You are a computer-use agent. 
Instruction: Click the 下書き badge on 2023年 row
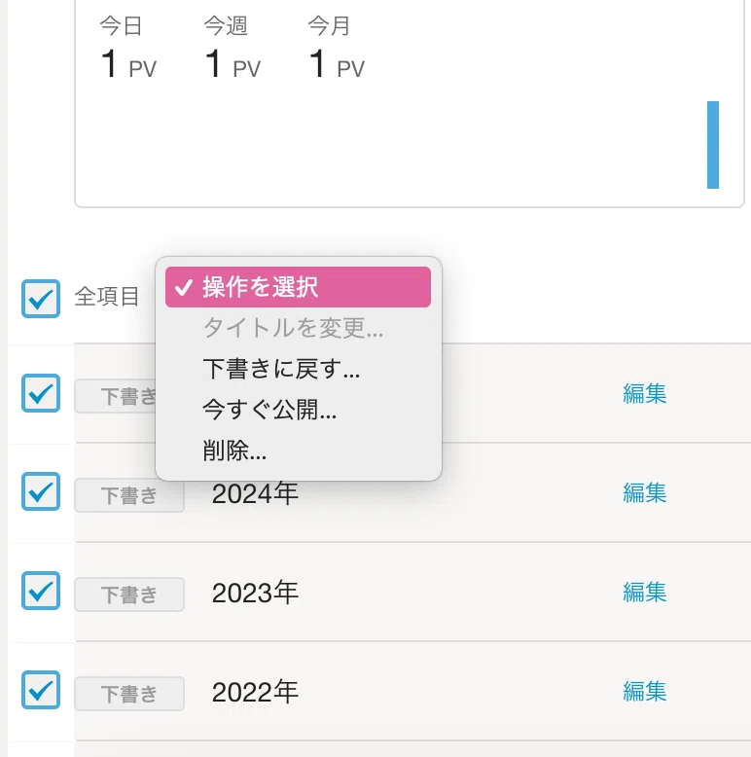tap(129, 595)
